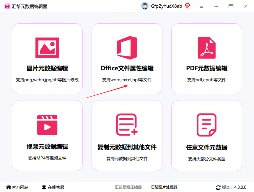Select 图片元数据编辑 title text
Screen dimensions: 254x192
pyautogui.click(x=47, y=68)
